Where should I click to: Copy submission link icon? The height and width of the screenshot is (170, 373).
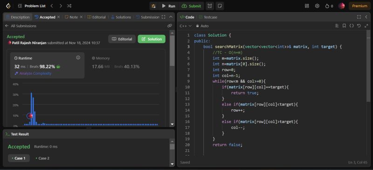(x=170, y=26)
